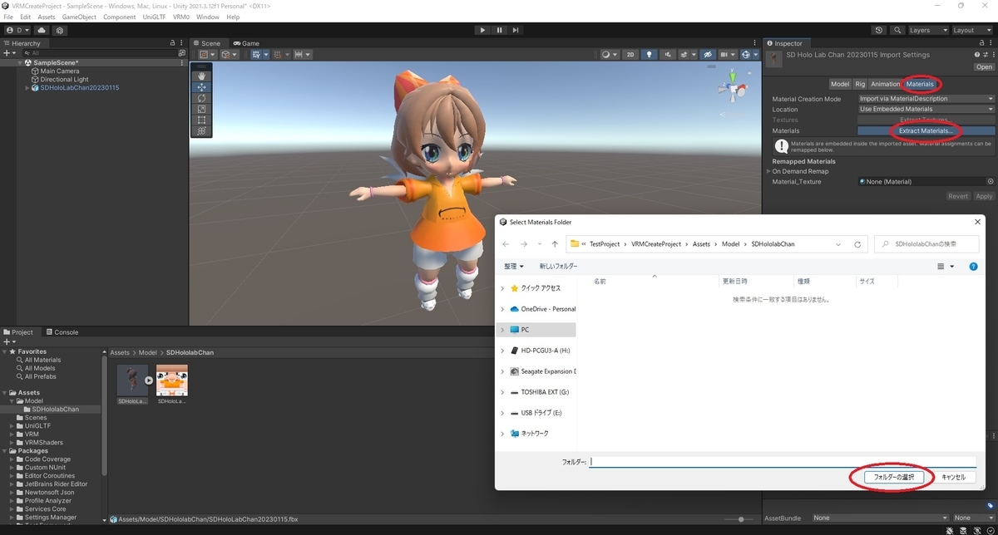Collapse the SampleScene in Hierarchy
Screen dimensions: 998x535
tap(19, 63)
